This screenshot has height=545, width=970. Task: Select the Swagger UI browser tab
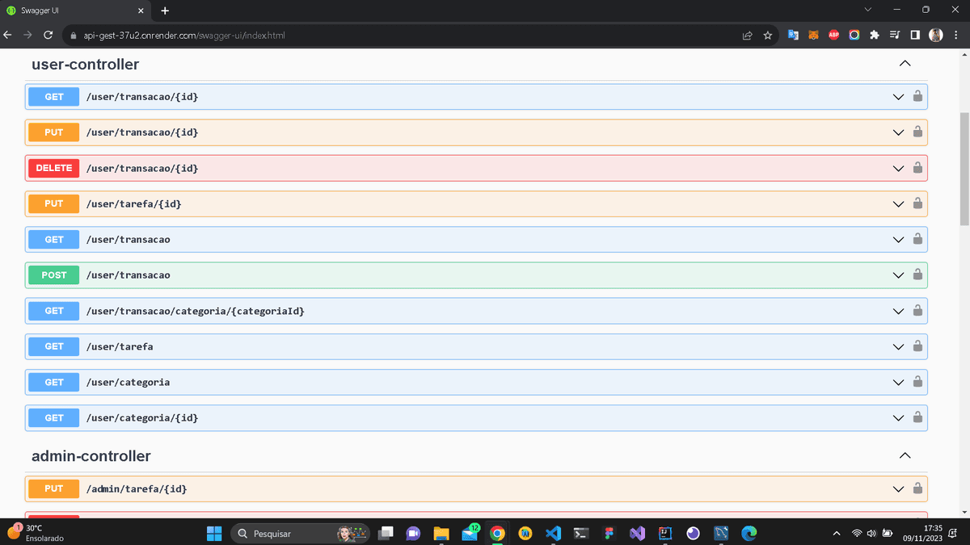click(73, 10)
